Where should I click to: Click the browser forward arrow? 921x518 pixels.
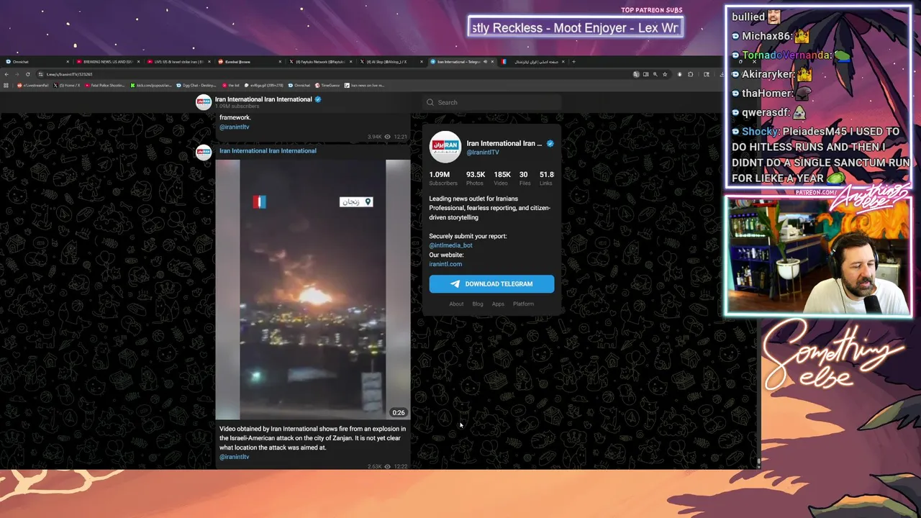[17, 74]
